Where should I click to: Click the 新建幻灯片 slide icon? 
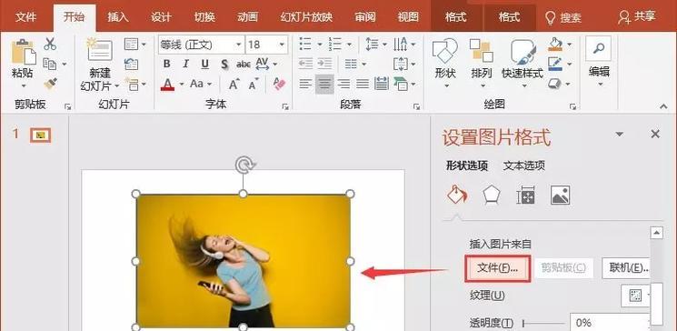100,50
